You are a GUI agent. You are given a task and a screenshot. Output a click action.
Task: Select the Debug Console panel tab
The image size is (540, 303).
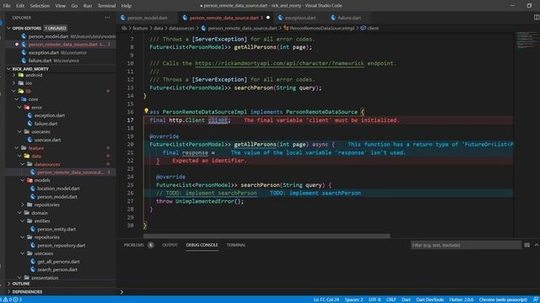[202, 245]
